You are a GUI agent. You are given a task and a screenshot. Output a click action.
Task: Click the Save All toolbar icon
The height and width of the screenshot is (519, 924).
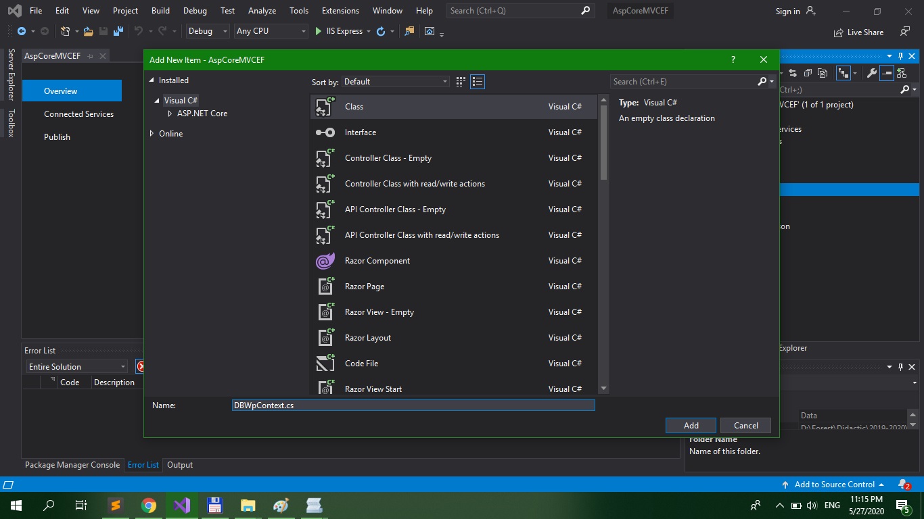point(118,31)
